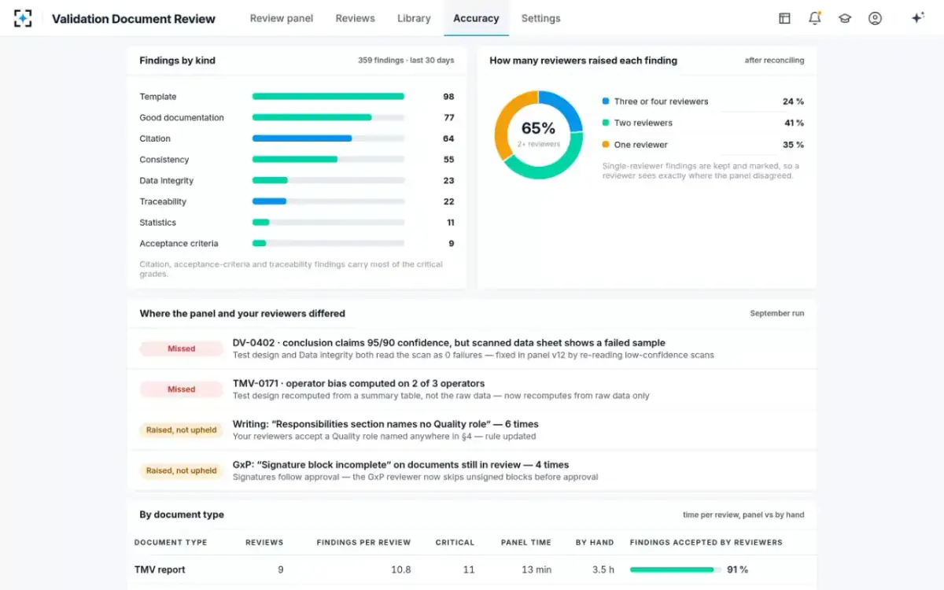Sort by Findings Per Review column header
This screenshot has width=944, height=590.
[x=363, y=543]
